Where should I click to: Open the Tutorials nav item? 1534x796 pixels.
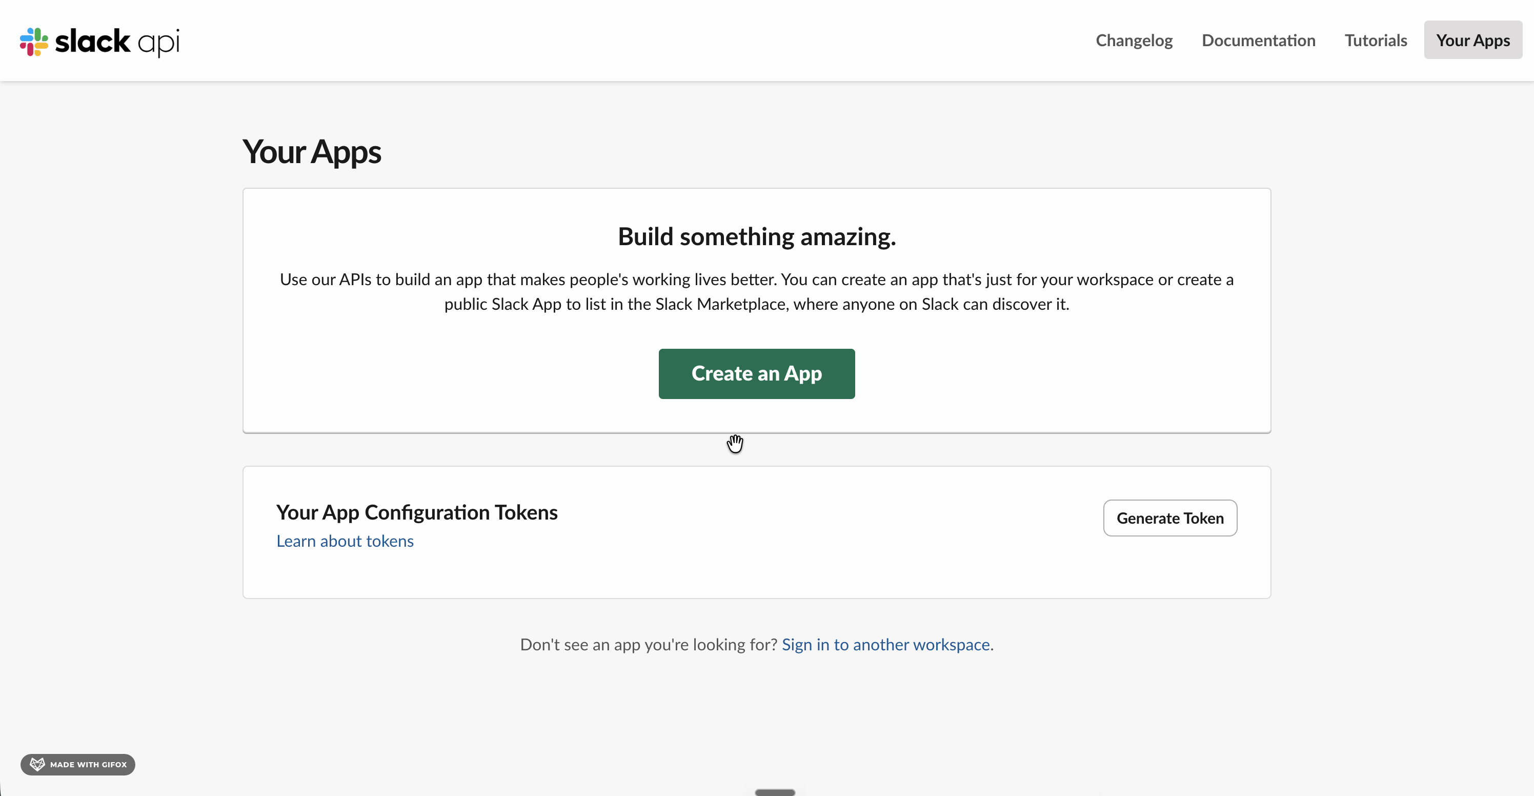pos(1376,41)
